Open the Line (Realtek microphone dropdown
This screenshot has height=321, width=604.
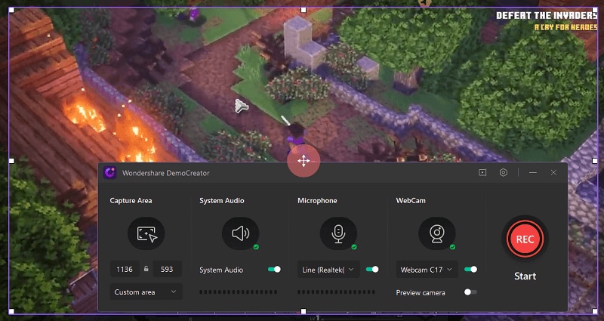tap(328, 270)
